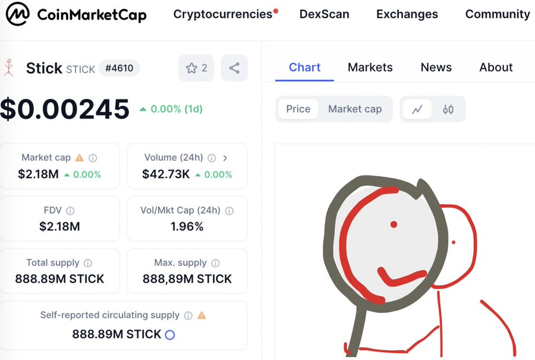Click the share icon button
Image resolution: width=535 pixels, height=360 pixels.
[x=234, y=68]
